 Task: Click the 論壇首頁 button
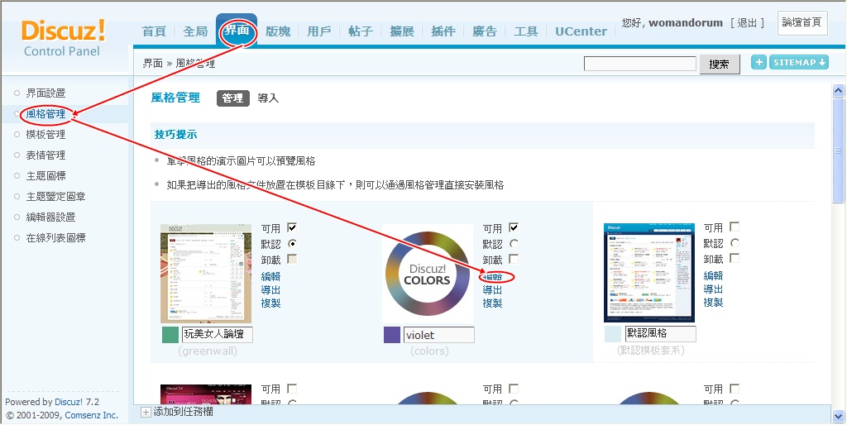click(x=802, y=22)
